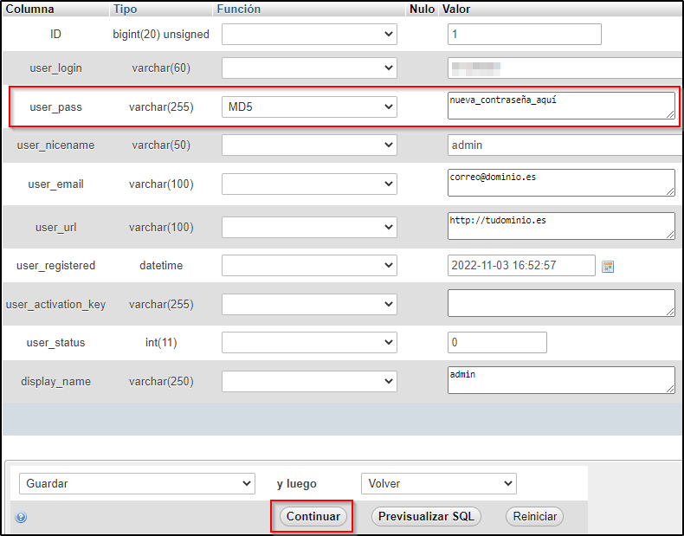Focus the user_pass value text area
This screenshot has height=536, width=684.
560,106
